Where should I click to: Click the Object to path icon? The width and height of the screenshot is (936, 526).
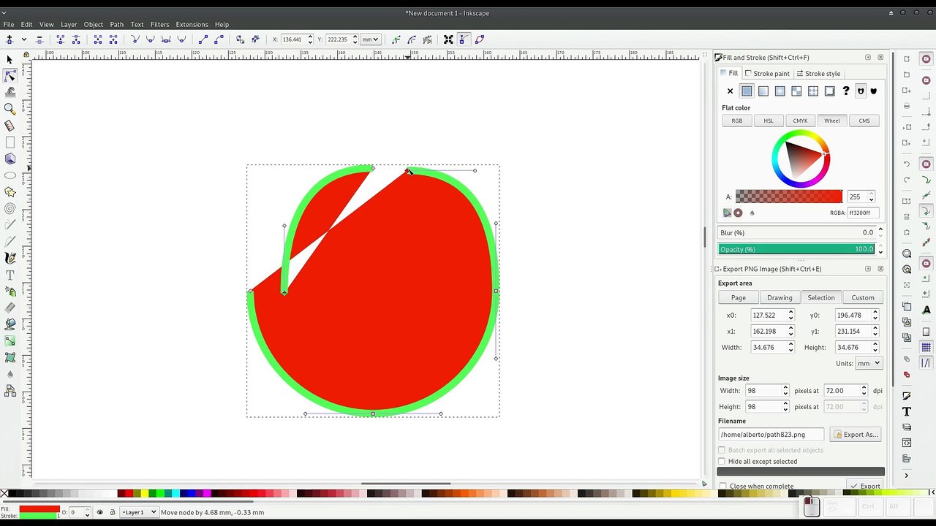click(x=240, y=39)
